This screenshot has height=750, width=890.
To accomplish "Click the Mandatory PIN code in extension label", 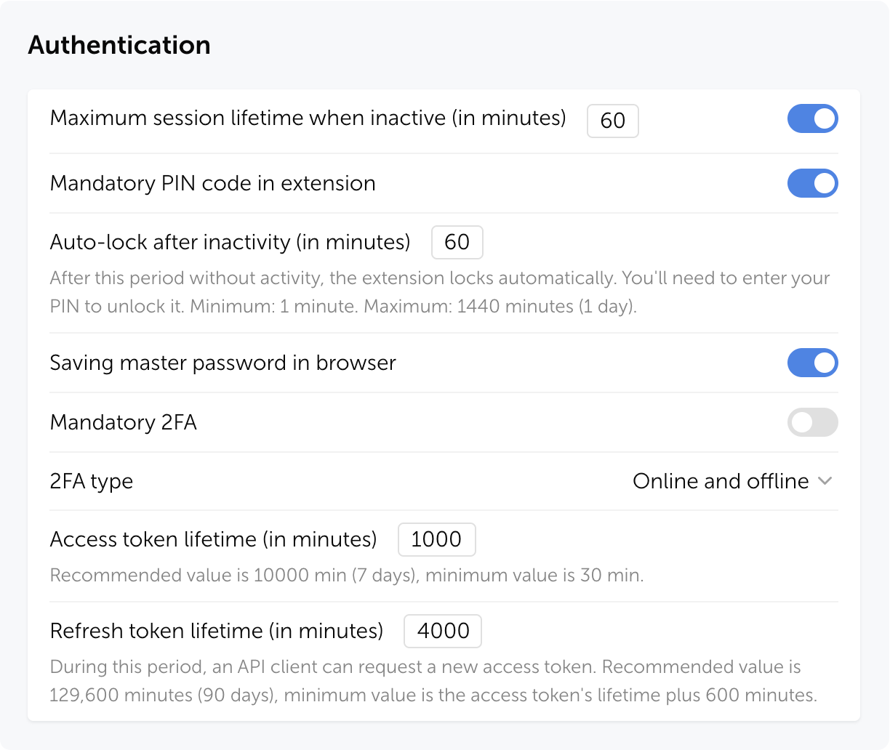I will [212, 183].
